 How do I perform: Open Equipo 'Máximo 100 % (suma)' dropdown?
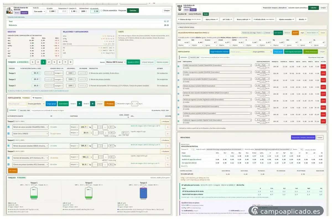(115, 62)
